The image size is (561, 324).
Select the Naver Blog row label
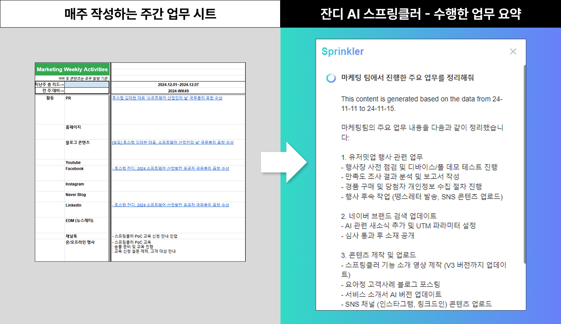[76, 195]
